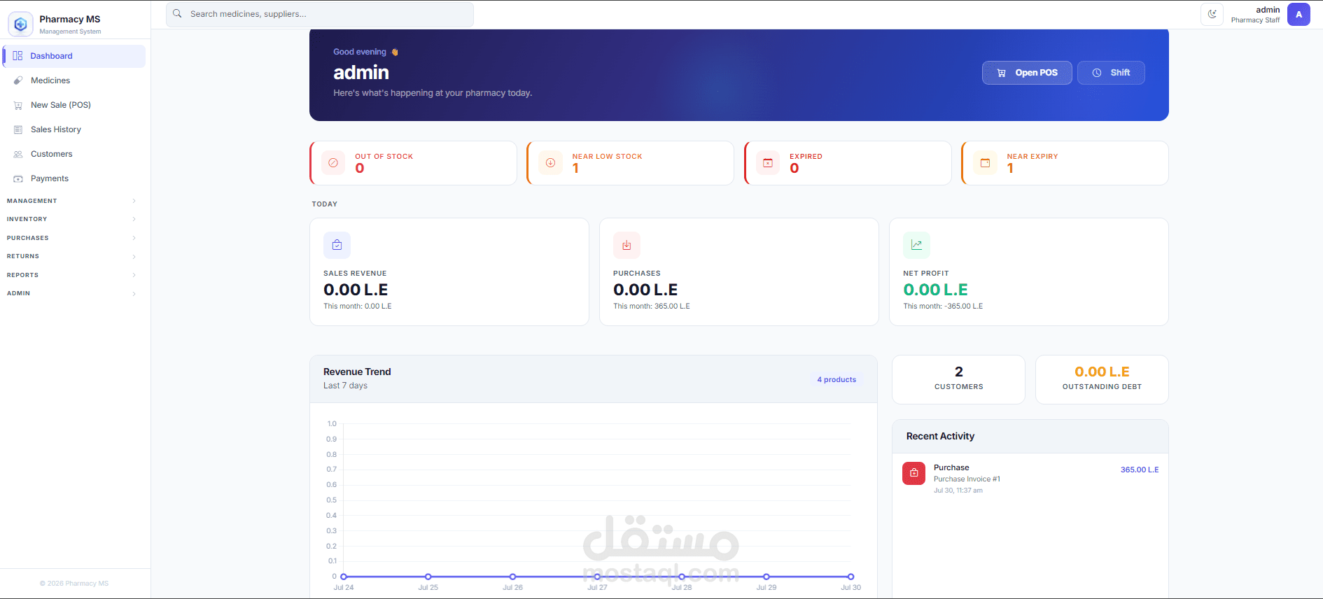Open the Near Expiry card

pyautogui.click(x=1065, y=163)
